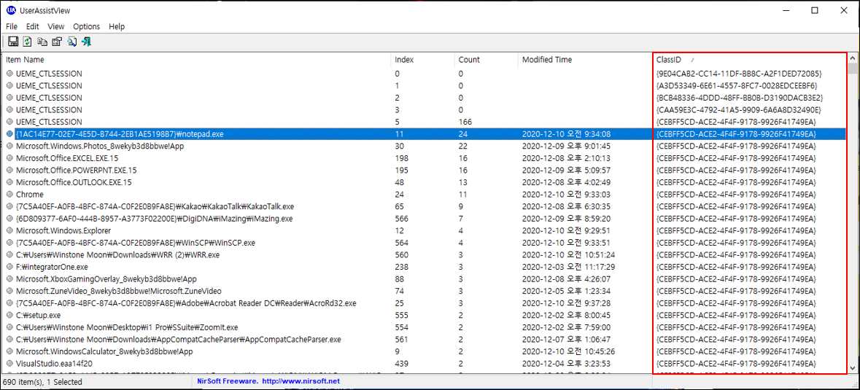Click the bullet icon beside VisualStudio.eaa14f20
This screenshot has height=390, width=860.
tap(9, 363)
